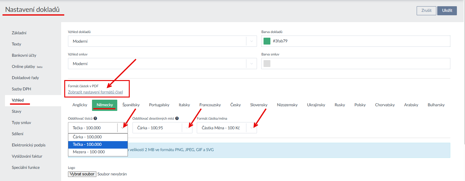Select the Francouzsky language tab
This screenshot has height=181, width=465.
click(x=210, y=105)
